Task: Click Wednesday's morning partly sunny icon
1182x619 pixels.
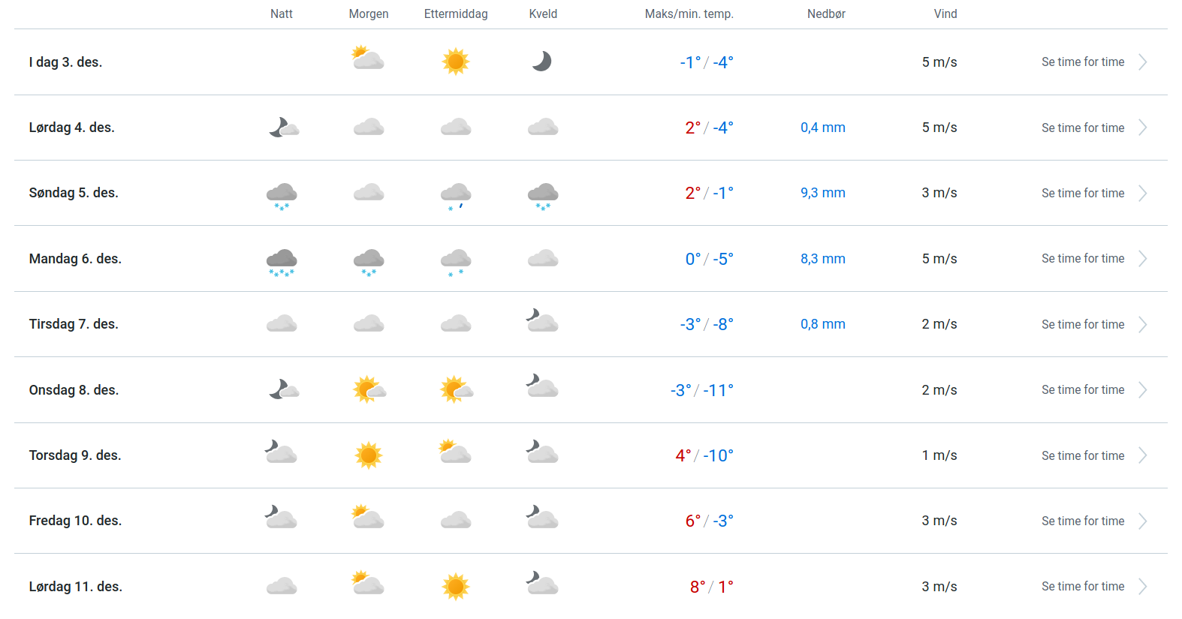Action: pos(369,389)
